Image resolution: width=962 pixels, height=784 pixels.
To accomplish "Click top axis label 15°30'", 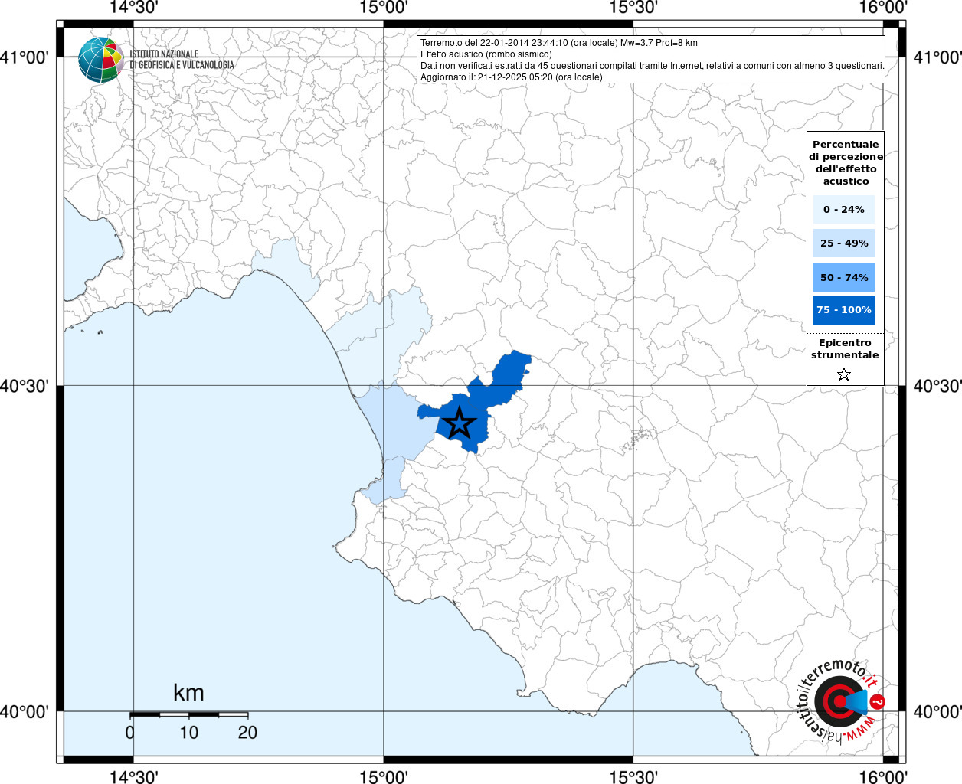I will point(633,8).
